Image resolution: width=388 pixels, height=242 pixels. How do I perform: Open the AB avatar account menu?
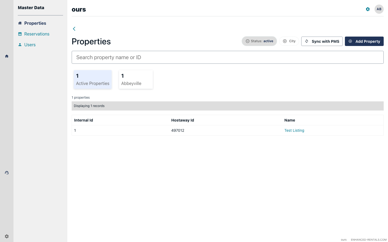379,9
